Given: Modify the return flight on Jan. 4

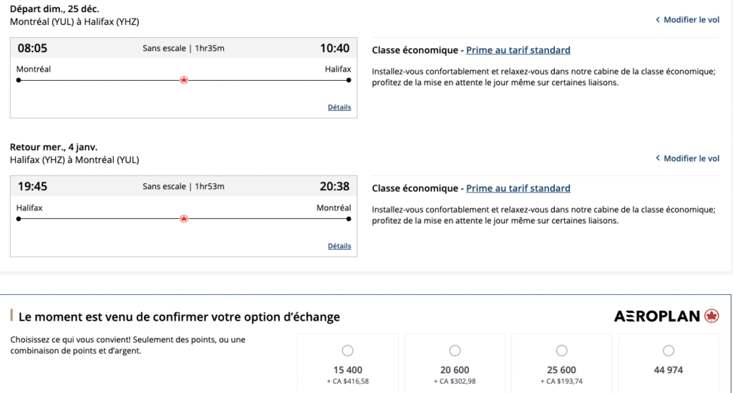Looking at the screenshot, I should tap(691, 158).
